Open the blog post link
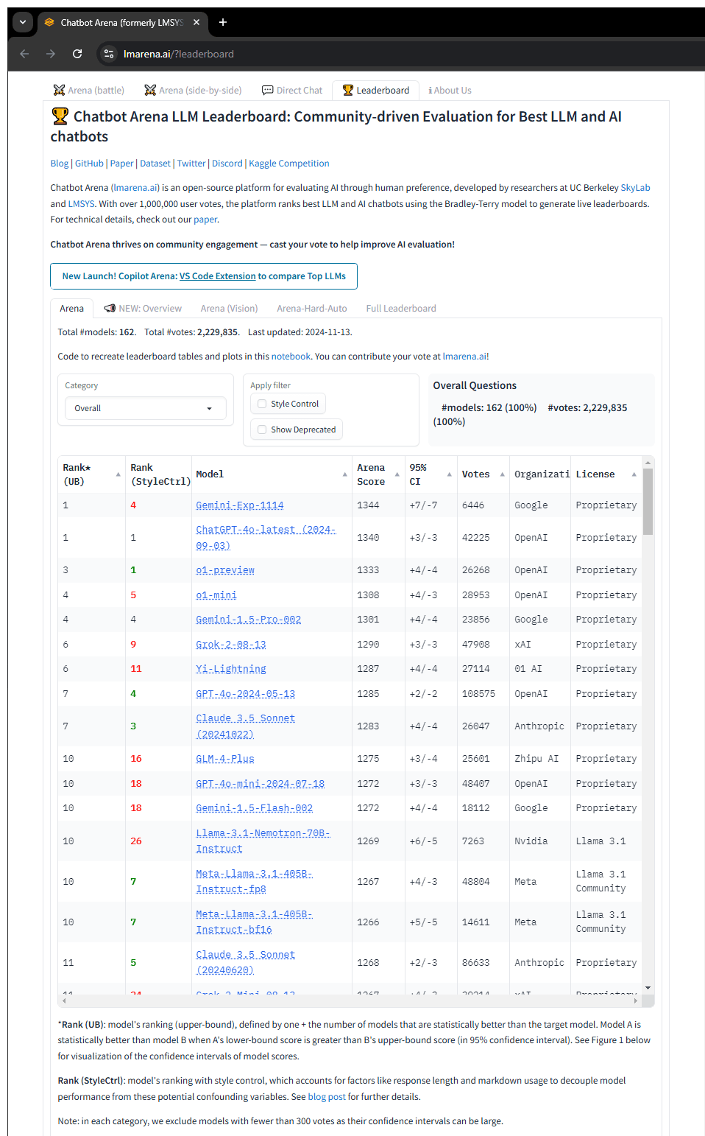Viewport: 705px width, 1136px height. 327,1097
